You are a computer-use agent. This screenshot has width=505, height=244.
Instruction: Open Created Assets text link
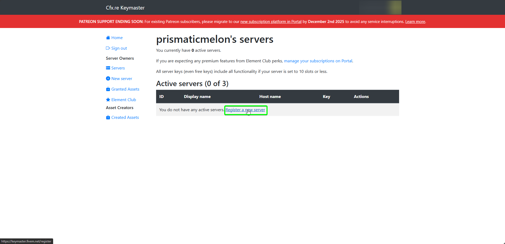[x=125, y=117]
